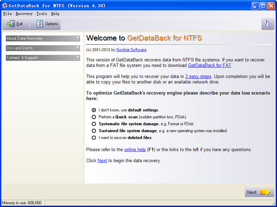The width and height of the screenshot is (277, 207).
Task: Click the Exit door icon in toolbar
Action: click(11, 24)
